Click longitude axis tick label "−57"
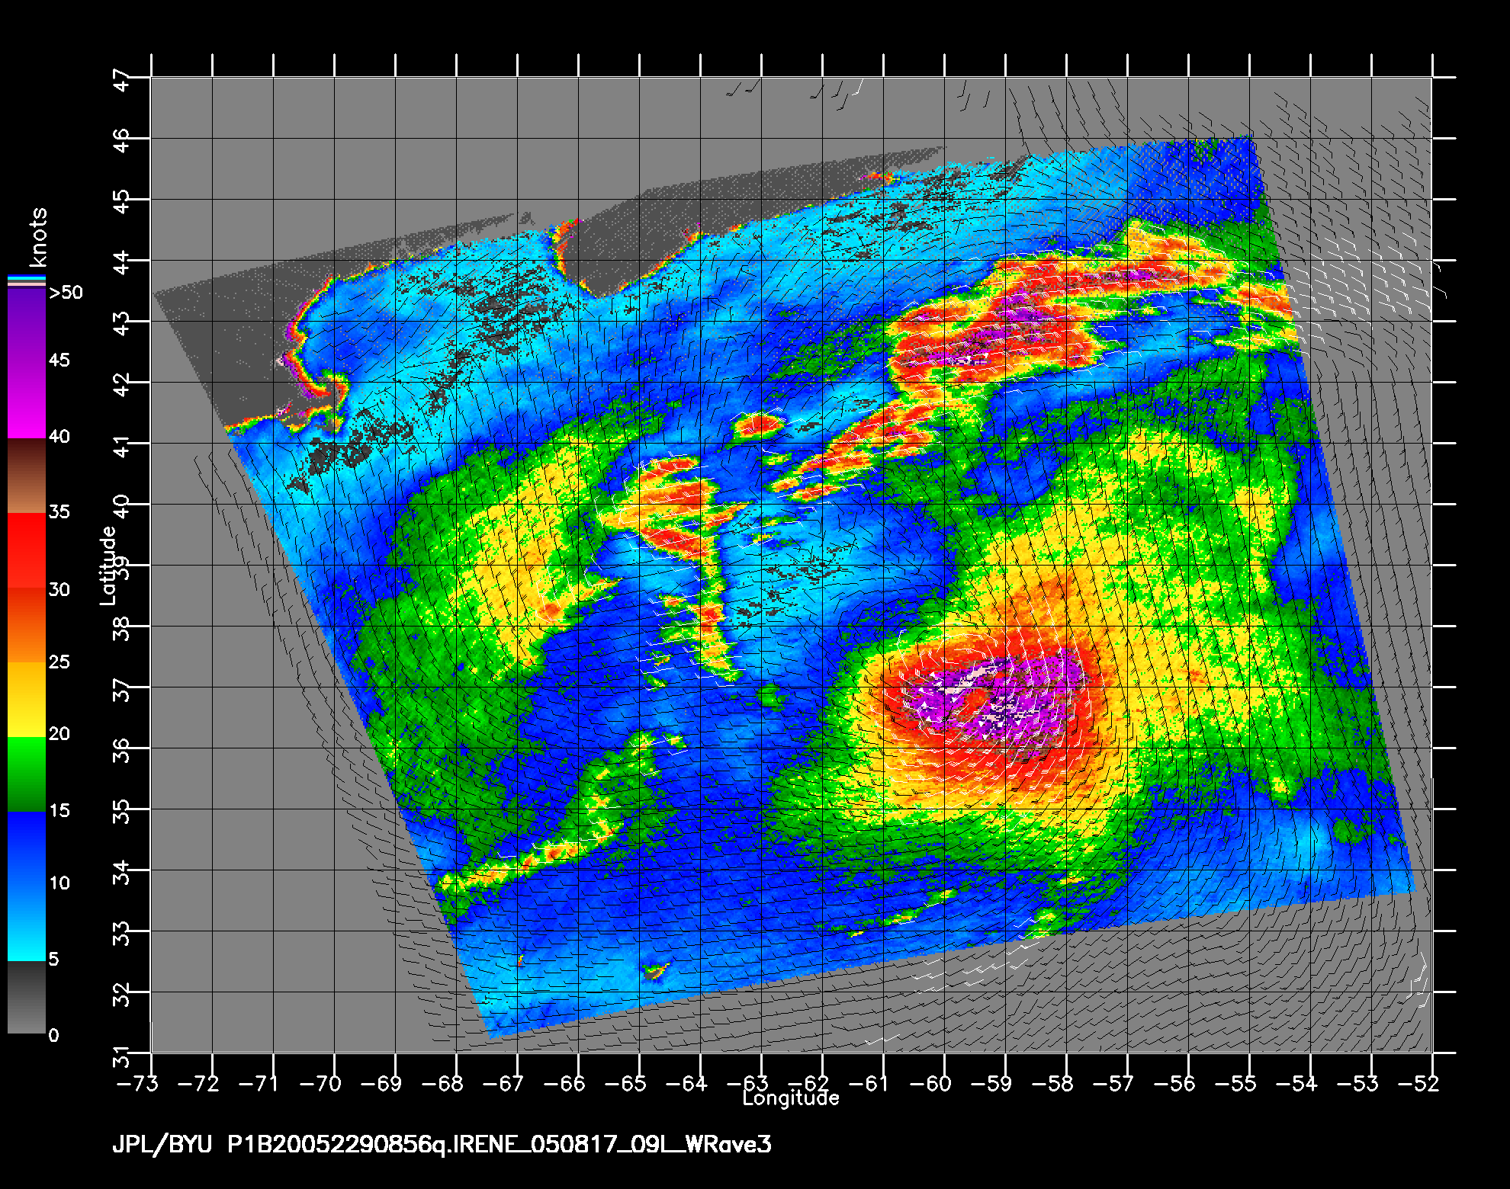This screenshot has height=1189, width=1510. 1113,1083
